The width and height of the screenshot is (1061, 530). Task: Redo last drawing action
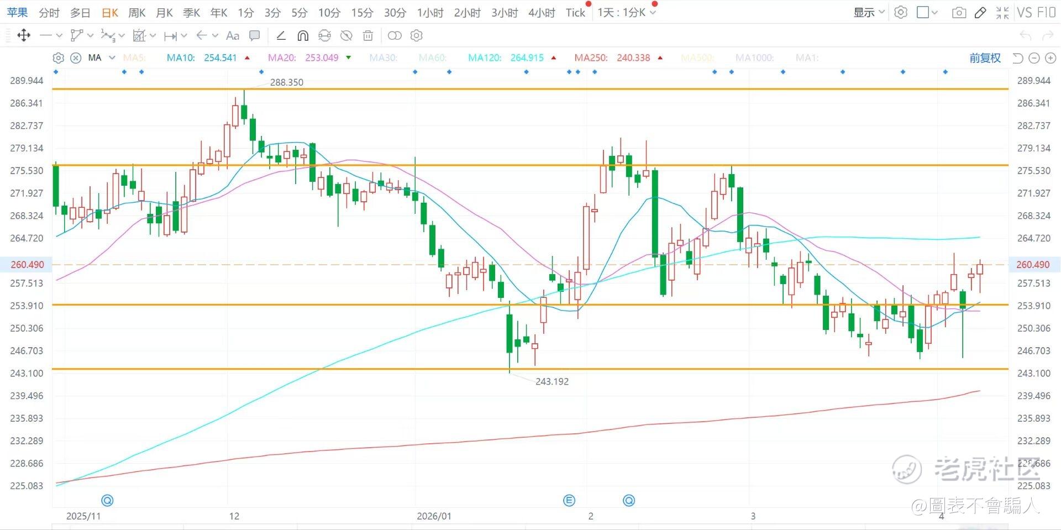(x=1047, y=36)
